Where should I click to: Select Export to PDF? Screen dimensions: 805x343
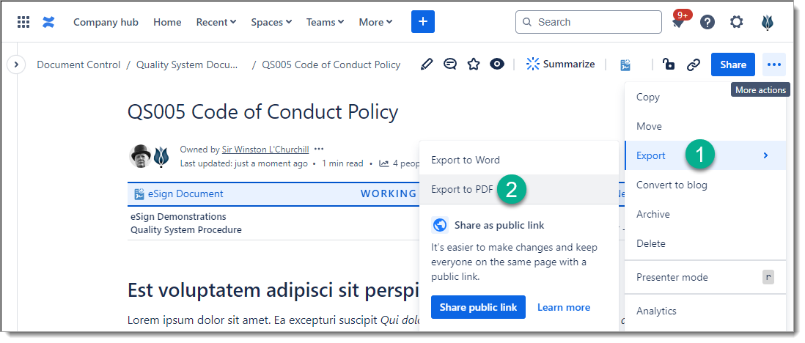(462, 189)
